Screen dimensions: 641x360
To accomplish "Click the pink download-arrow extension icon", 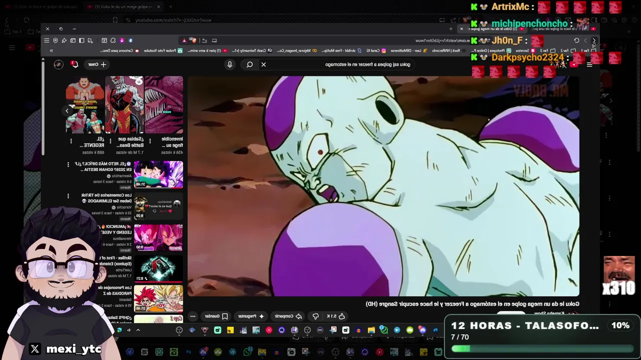I will 122,40.
